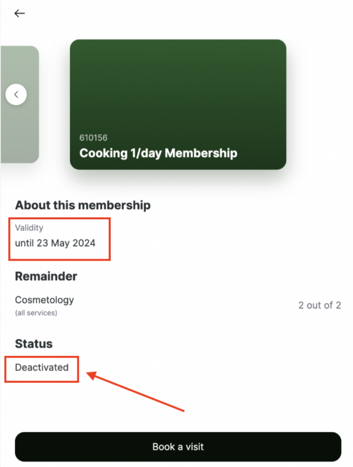Click the 2 out of 2 remainder count

319,305
